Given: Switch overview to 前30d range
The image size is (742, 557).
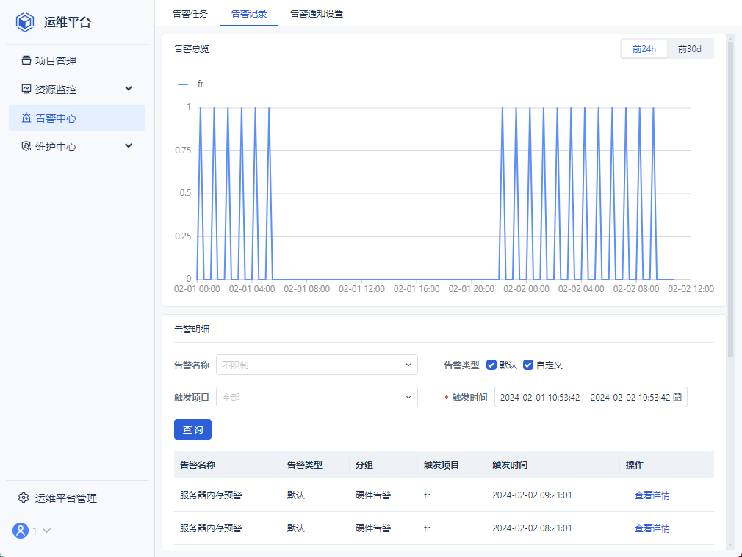Looking at the screenshot, I should [x=689, y=49].
